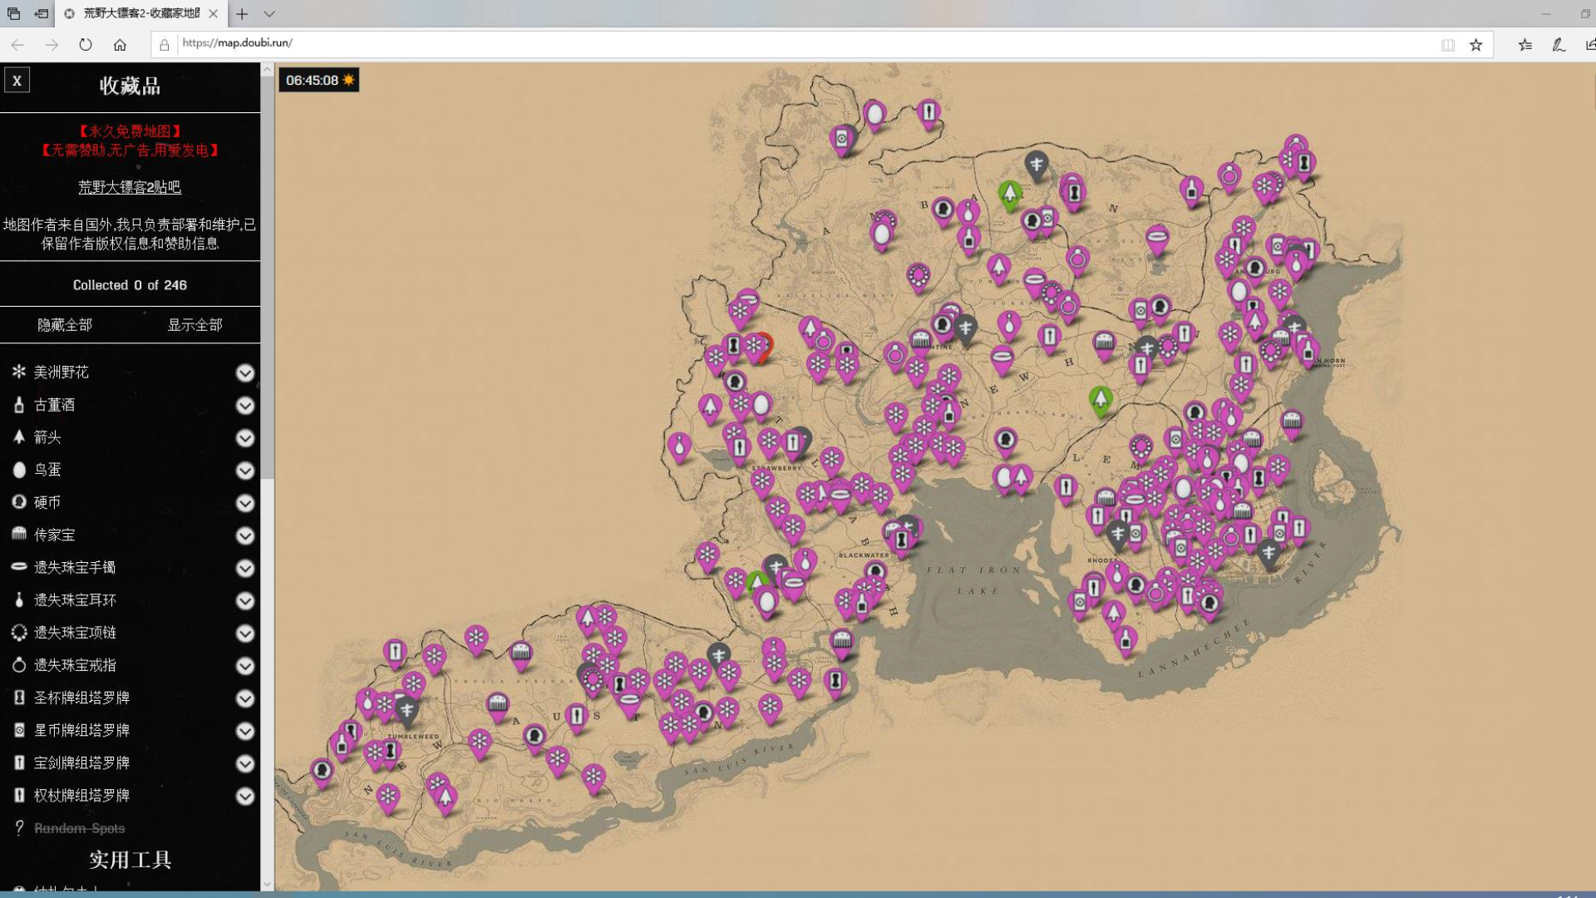1596x898 pixels.
Task: Expand the 硬币 dropdown arrow
Action: [x=244, y=503]
